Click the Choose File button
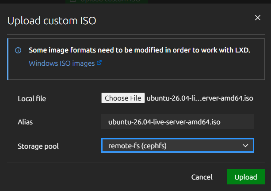Screen dimensions: 271x191 pyautogui.click(x=123, y=98)
